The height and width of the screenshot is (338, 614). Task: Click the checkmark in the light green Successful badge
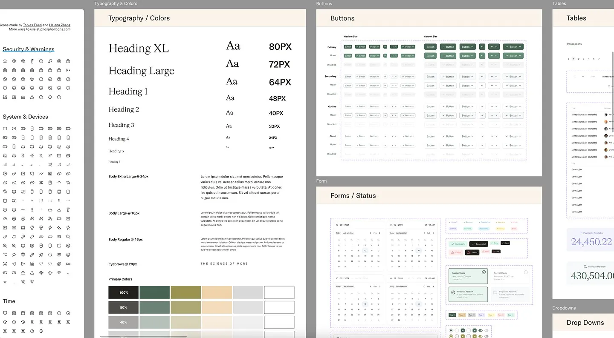click(x=452, y=244)
